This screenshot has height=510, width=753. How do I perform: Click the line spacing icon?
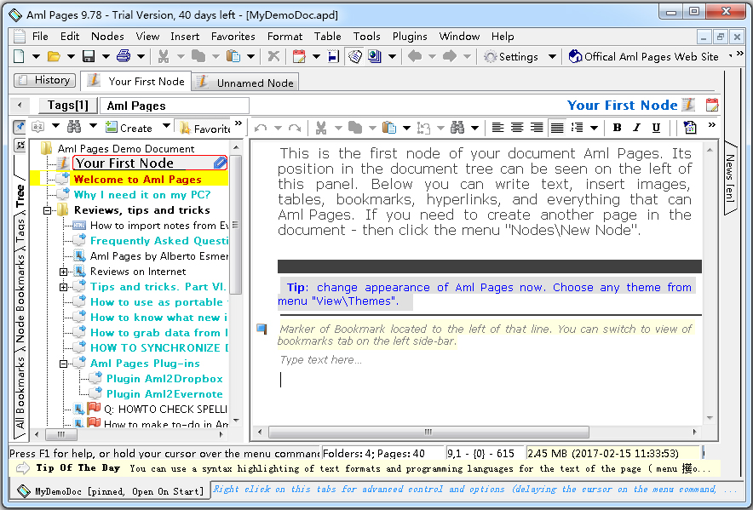(577, 128)
